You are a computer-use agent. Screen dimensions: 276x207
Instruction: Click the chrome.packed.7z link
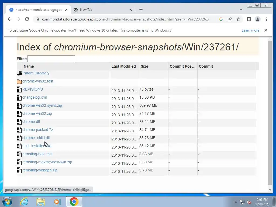click(x=38, y=130)
